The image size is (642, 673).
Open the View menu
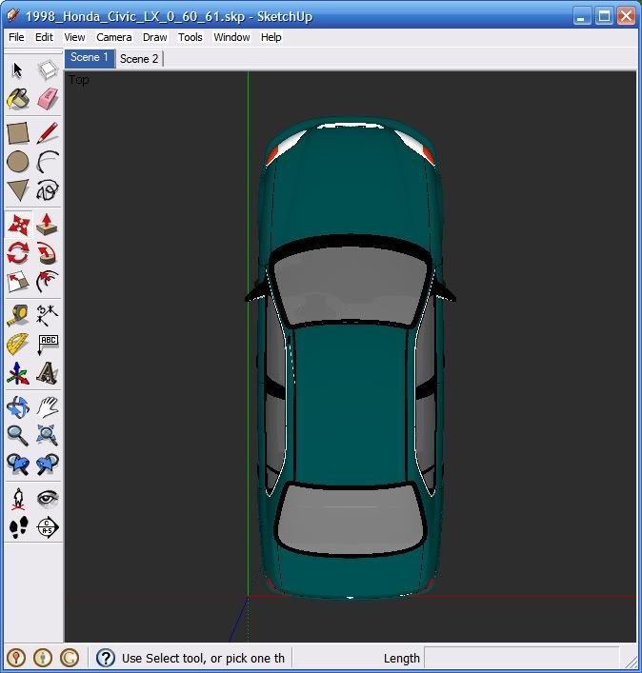[x=74, y=37]
